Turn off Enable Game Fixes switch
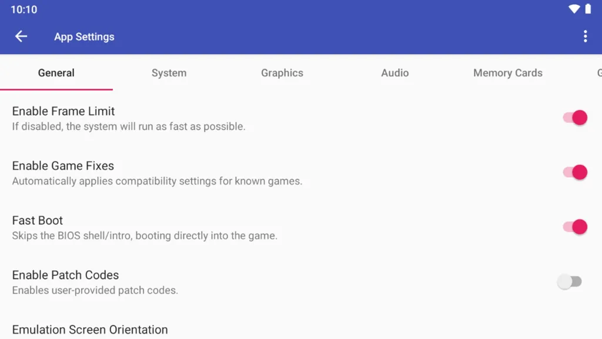The image size is (602, 339). pyautogui.click(x=575, y=172)
